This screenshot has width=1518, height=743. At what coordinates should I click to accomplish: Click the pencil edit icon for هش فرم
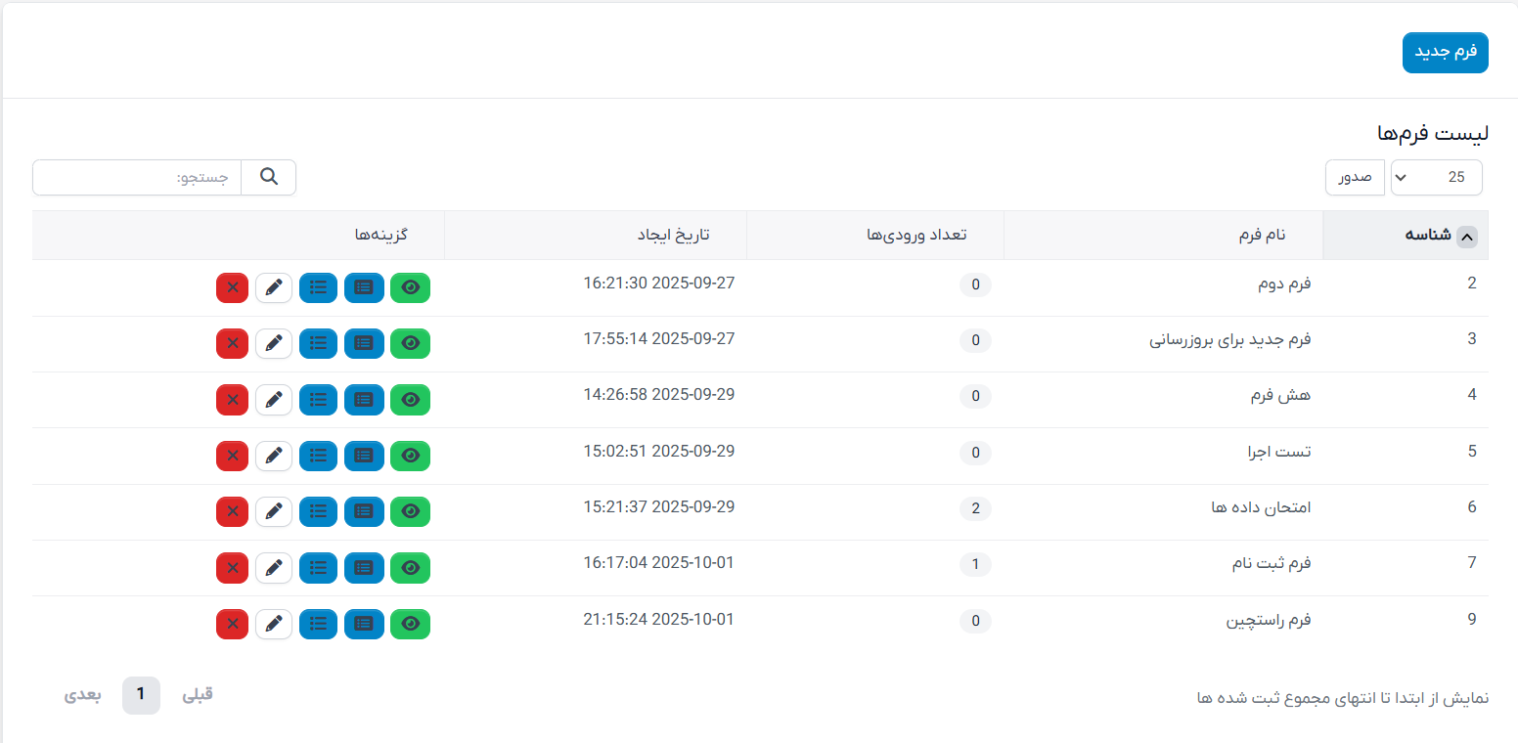pos(274,400)
